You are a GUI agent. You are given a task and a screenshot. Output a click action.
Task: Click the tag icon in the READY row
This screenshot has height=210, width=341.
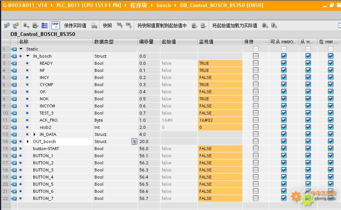pyautogui.click(x=14, y=63)
